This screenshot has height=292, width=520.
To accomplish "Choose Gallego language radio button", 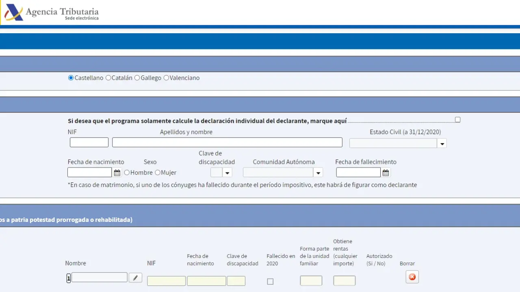I will pos(137,78).
